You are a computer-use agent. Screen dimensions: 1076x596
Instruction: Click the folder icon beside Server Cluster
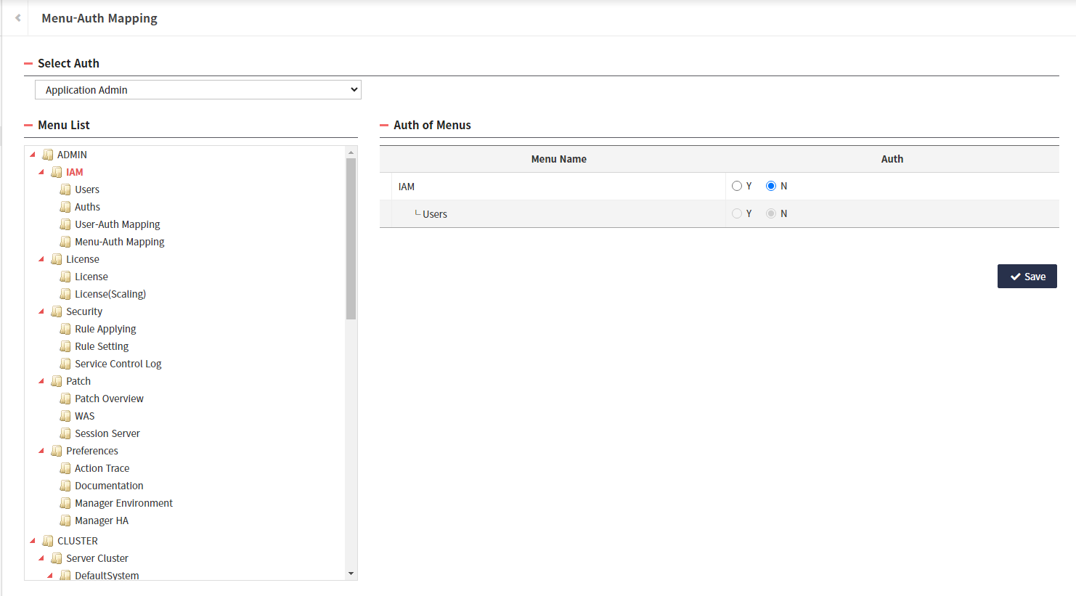[57, 558]
